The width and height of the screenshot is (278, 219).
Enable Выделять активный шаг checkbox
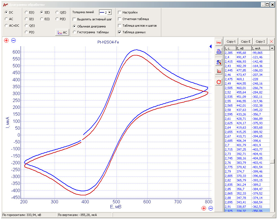tap(74, 19)
